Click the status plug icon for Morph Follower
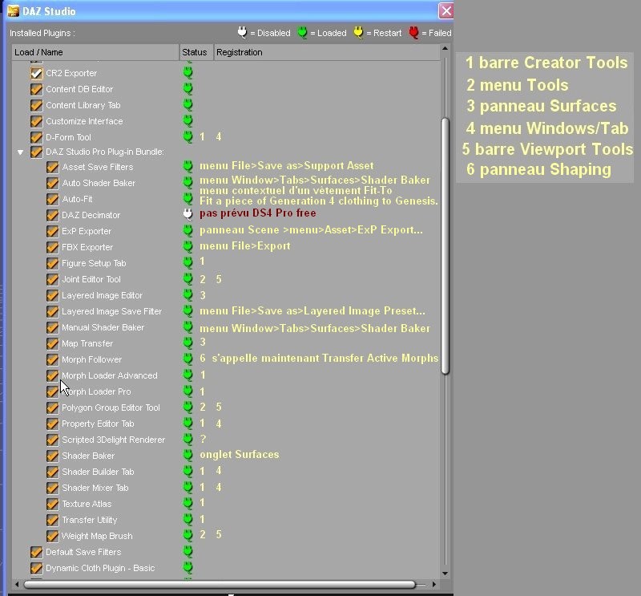Image resolution: width=641 pixels, height=596 pixels. [187, 359]
